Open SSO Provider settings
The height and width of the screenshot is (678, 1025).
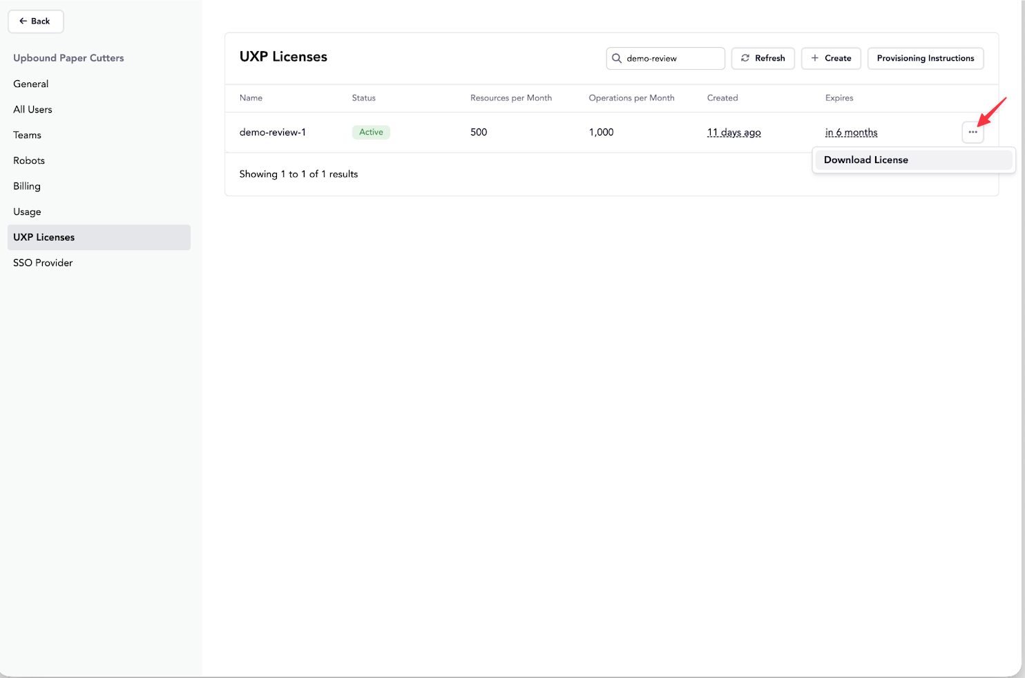(x=43, y=263)
